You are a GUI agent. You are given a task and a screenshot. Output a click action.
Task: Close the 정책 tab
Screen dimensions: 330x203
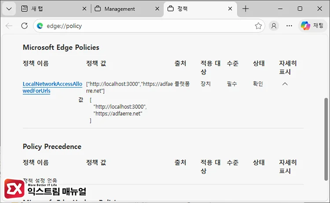pos(230,9)
